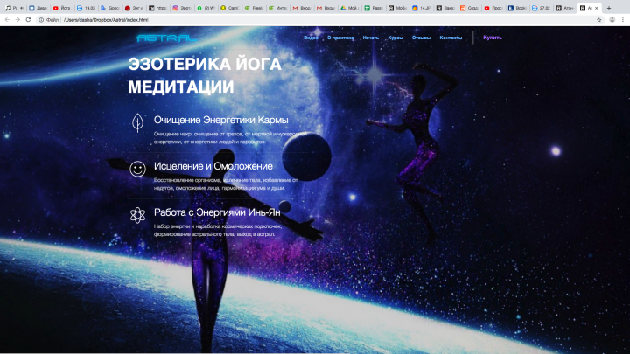630x354 pixels.
Task: Click the heading Очищение Энергетики Кармы
Action: tap(221, 120)
